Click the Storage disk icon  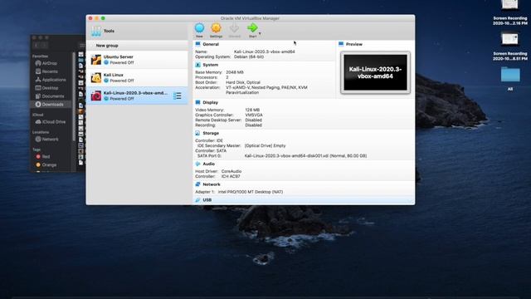click(x=197, y=133)
